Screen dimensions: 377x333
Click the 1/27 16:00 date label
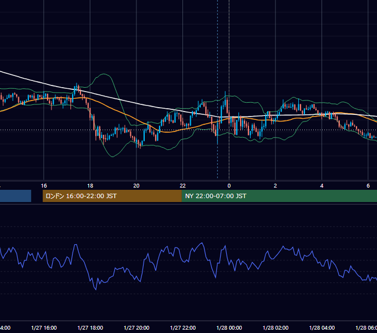coord(44,327)
